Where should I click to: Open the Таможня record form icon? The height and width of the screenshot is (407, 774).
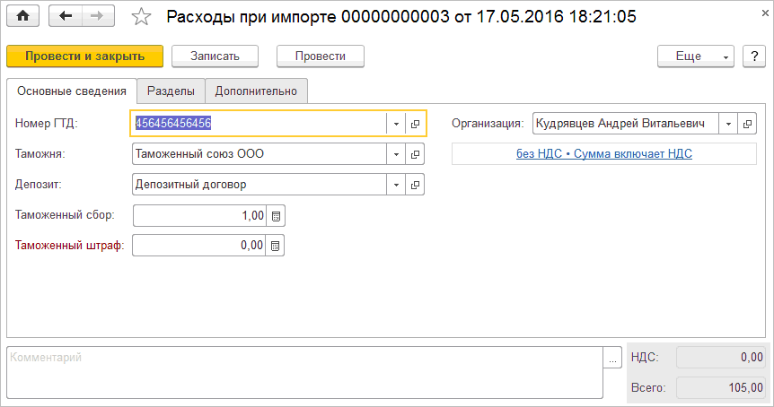pos(415,154)
